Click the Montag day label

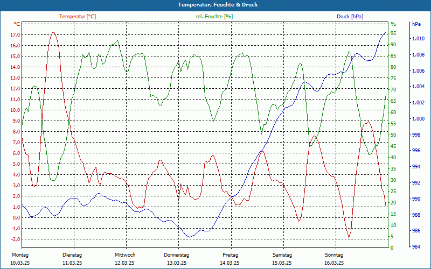[20, 255]
